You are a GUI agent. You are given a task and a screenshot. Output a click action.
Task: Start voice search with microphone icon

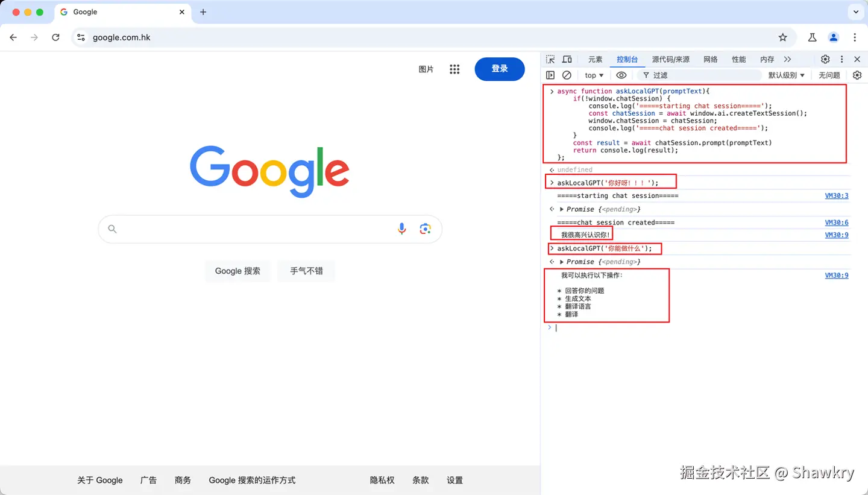(402, 229)
